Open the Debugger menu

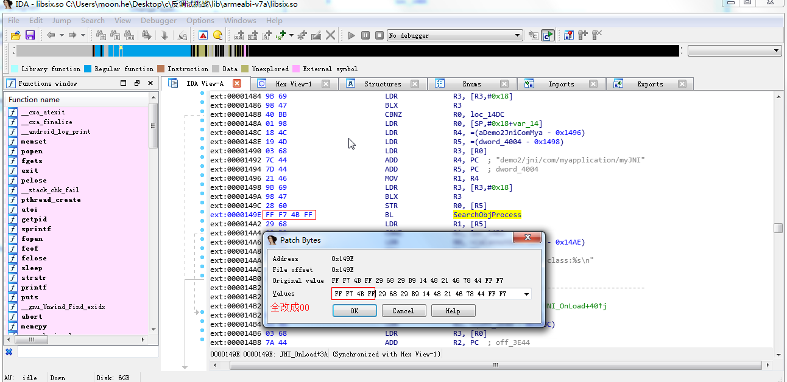point(158,20)
